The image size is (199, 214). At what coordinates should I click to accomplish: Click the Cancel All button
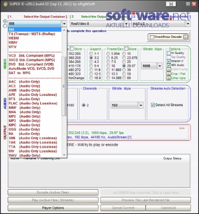pos(168,208)
